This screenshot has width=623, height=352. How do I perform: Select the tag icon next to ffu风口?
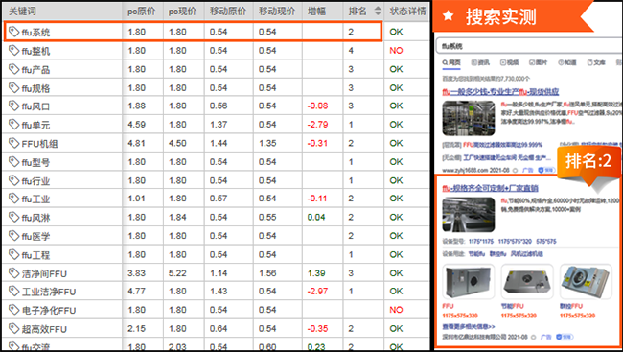click(14, 106)
